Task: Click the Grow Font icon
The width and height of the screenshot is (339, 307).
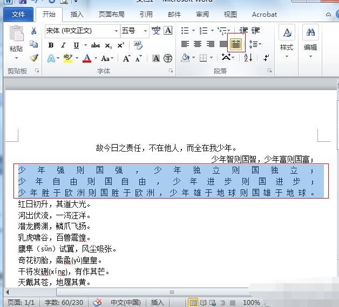Action: click(x=127, y=58)
